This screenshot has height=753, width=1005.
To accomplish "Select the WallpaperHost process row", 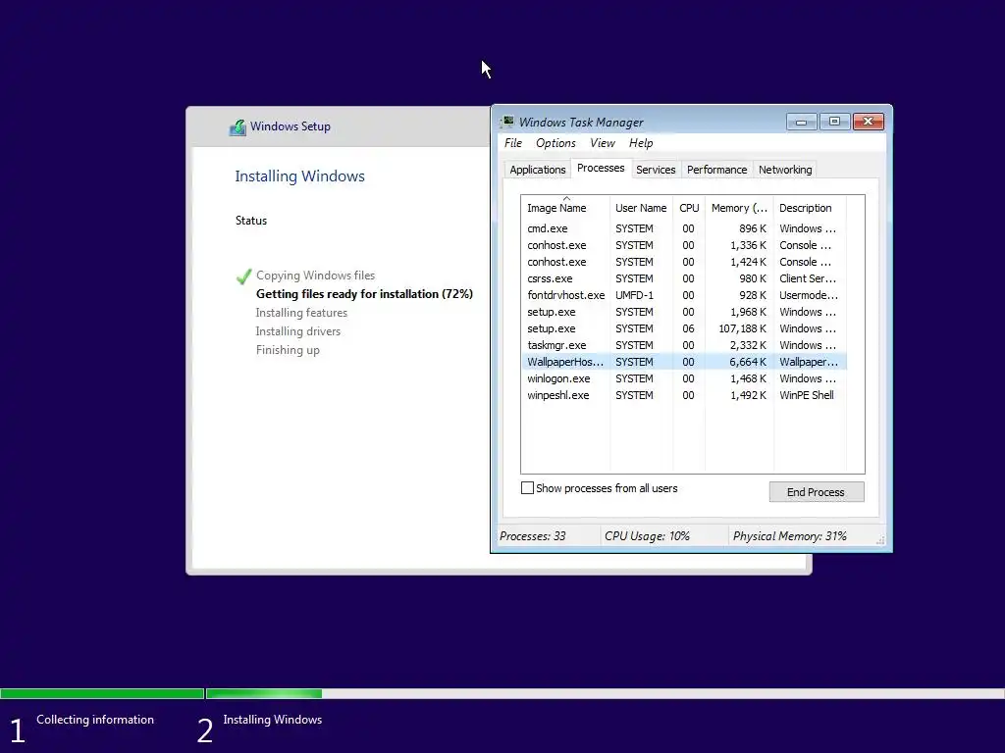I will pos(684,362).
